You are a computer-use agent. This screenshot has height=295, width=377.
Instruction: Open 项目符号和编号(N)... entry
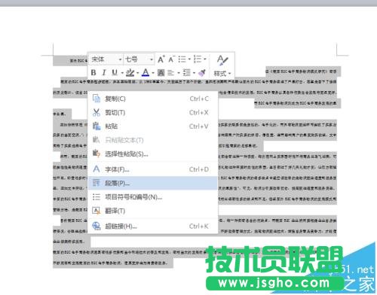click(x=153, y=197)
